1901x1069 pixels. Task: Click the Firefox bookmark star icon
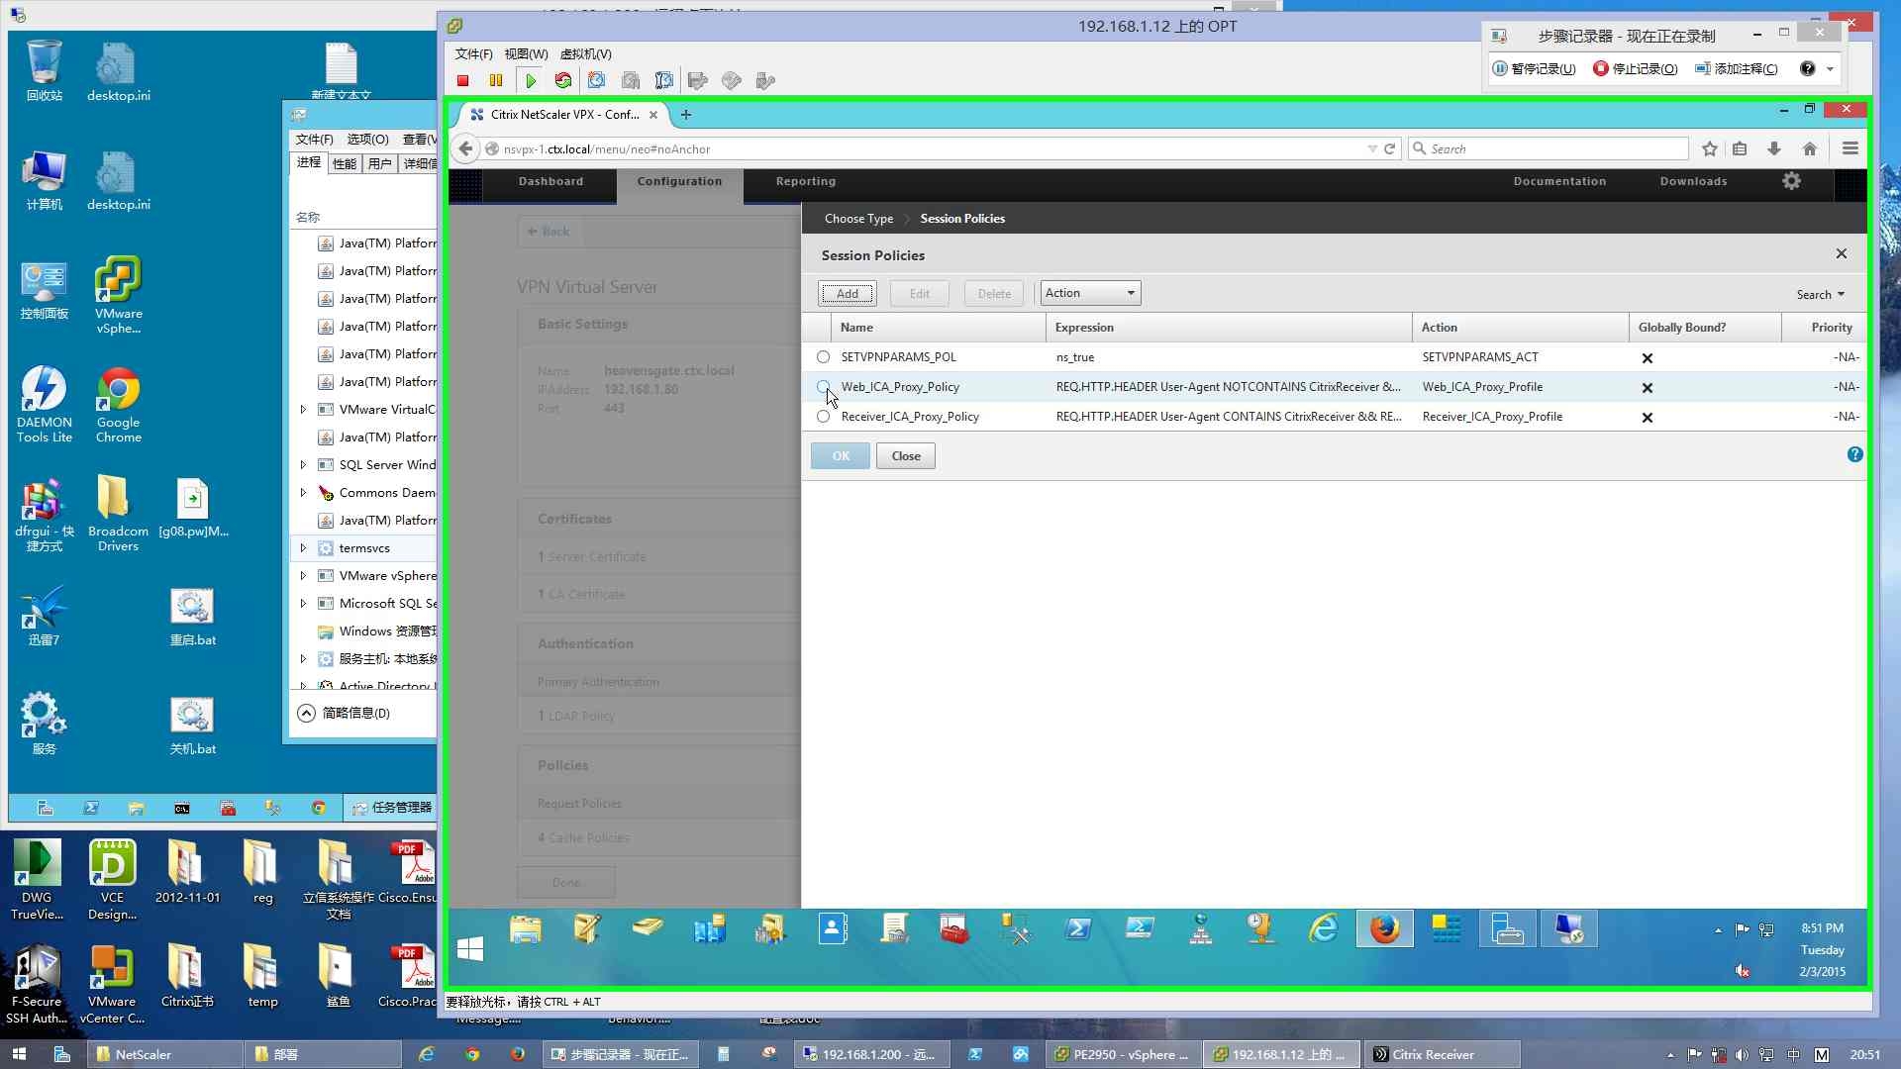[1710, 148]
